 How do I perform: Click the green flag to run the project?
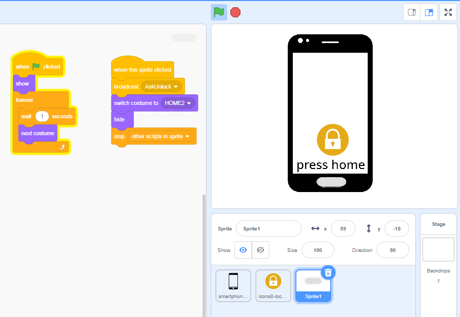(219, 12)
